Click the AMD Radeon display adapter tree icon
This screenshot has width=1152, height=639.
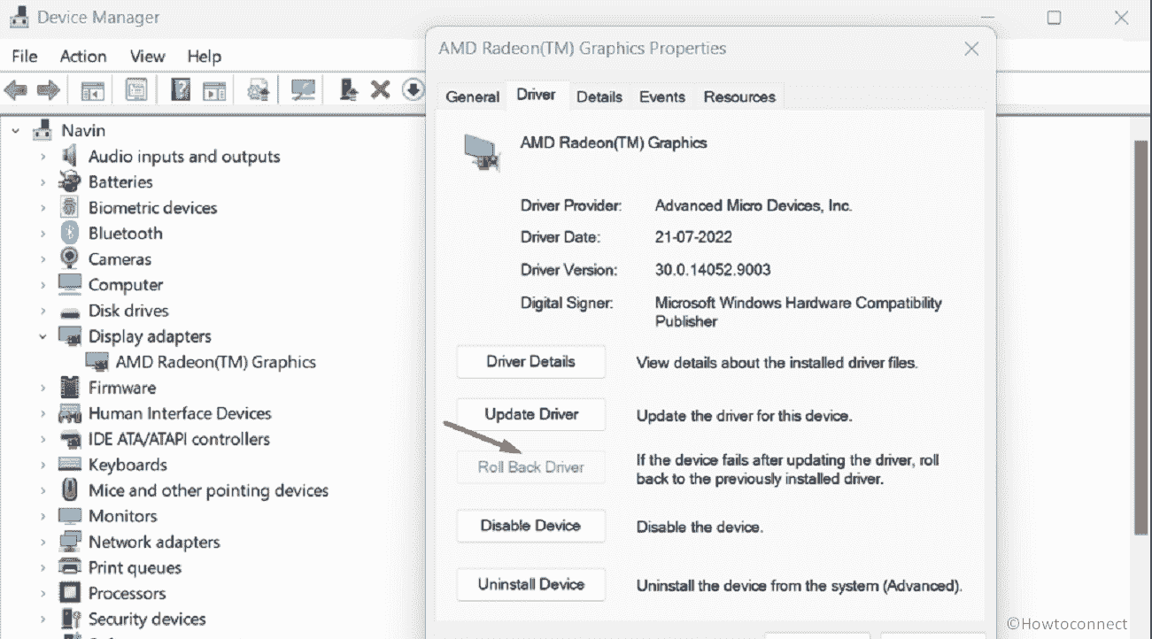click(x=97, y=362)
